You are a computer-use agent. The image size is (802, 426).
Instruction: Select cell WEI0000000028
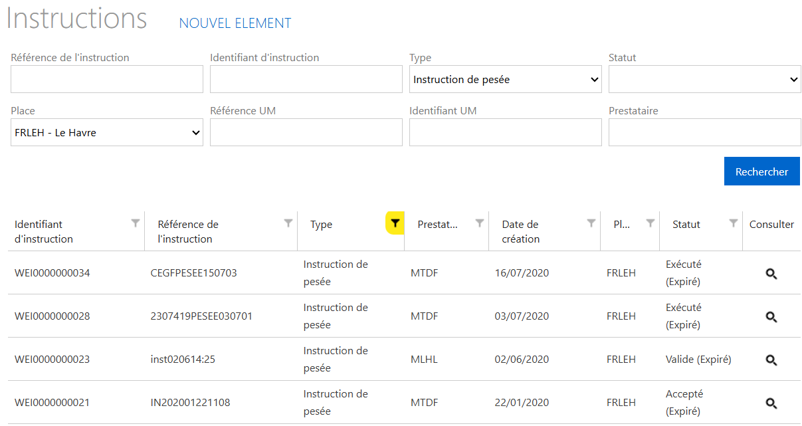pyautogui.click(x=52, y=316)
